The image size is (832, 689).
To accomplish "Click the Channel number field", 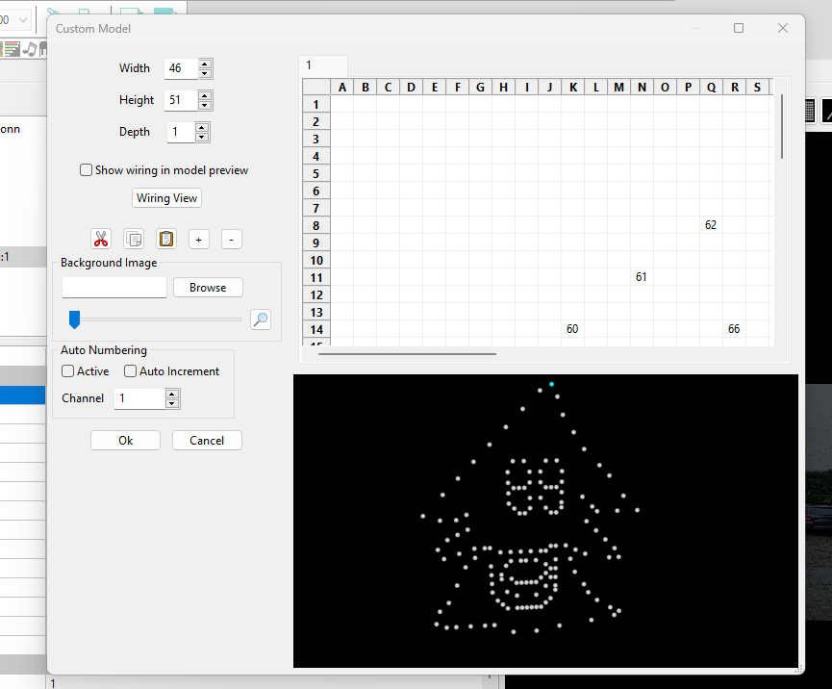I will coord(139,398).
